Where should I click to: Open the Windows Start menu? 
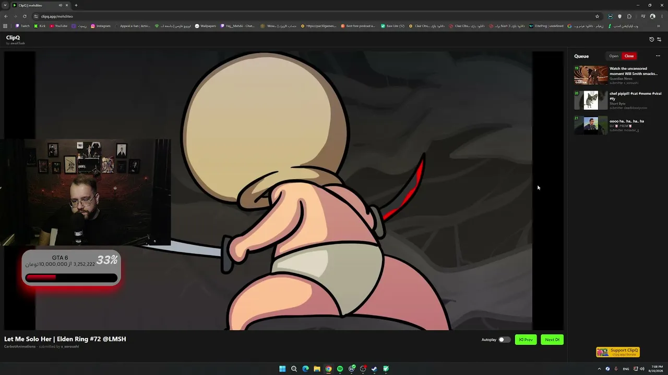(x=282, y=369)
